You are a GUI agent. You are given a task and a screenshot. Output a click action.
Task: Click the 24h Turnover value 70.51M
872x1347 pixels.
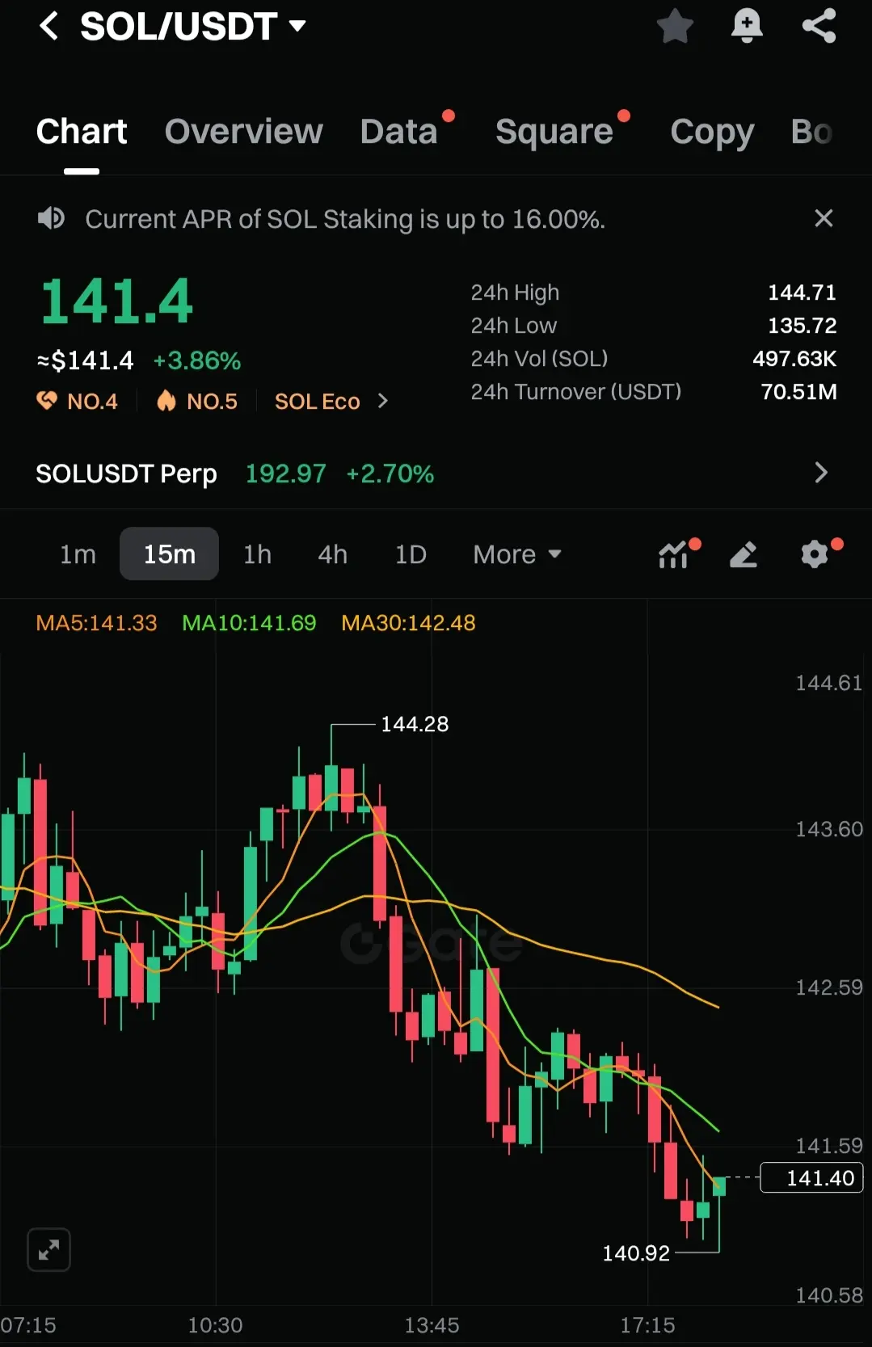798,392
